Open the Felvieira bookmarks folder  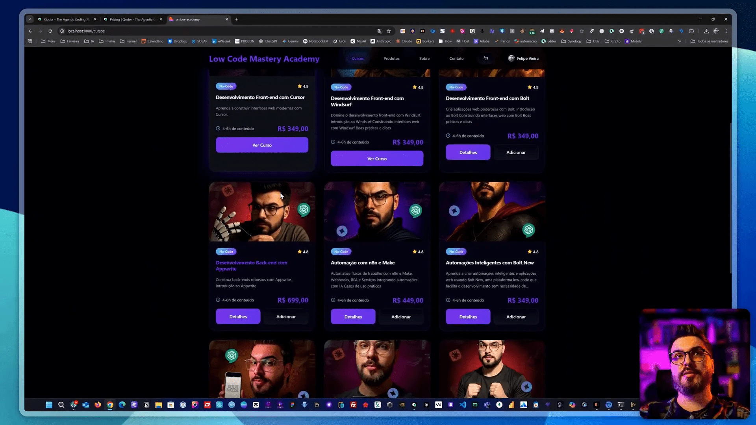click(x=70, y=41)
